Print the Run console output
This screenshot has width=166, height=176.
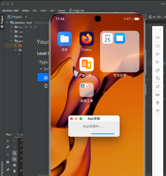(15, 165)
